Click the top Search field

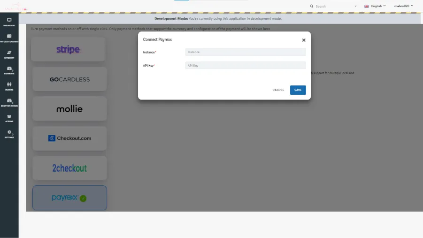click(x=334, y=6)
